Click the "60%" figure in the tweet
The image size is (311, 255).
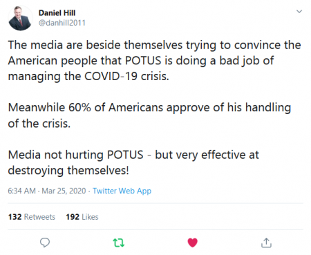(x=79, y=108)
